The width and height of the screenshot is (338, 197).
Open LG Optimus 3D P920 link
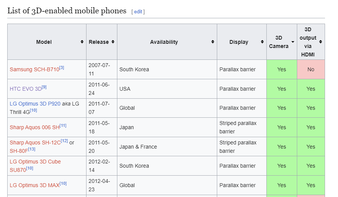(35, 104)
